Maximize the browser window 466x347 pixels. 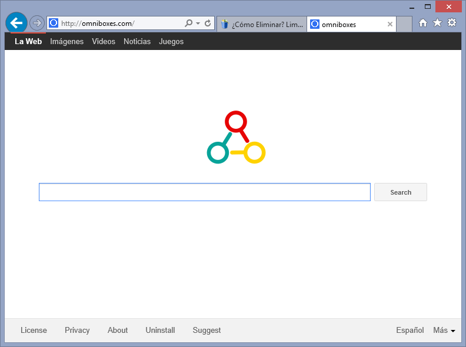[428, 6]
